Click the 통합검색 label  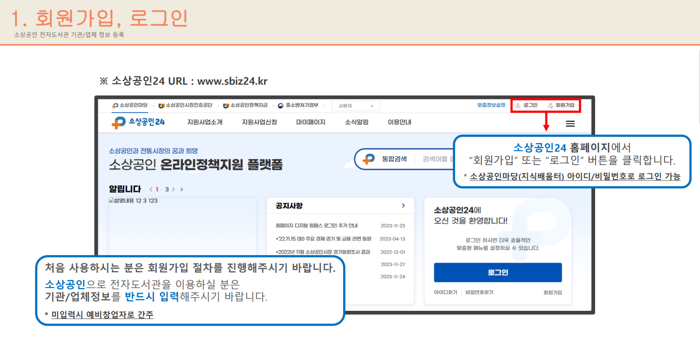coord(394,159)
